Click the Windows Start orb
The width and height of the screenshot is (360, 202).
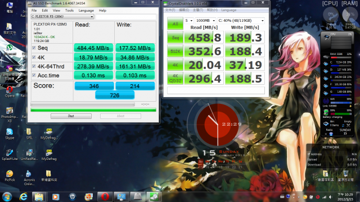[x=7, y=197]
